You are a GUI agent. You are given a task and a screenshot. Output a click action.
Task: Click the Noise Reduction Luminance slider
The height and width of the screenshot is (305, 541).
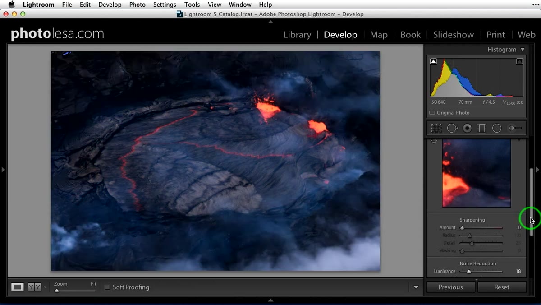[x=481, y=272]
